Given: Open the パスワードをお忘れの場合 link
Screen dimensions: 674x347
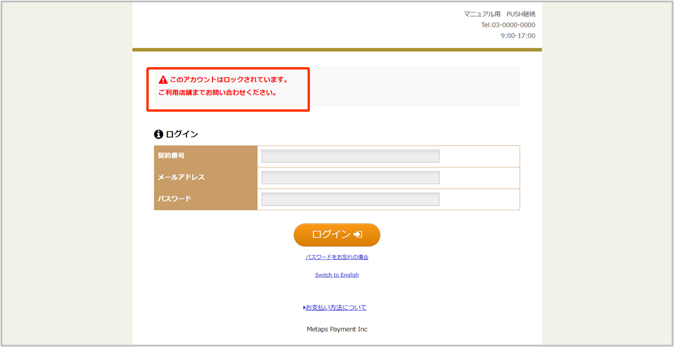Looking at the screenshot, I should click(337, 257).
